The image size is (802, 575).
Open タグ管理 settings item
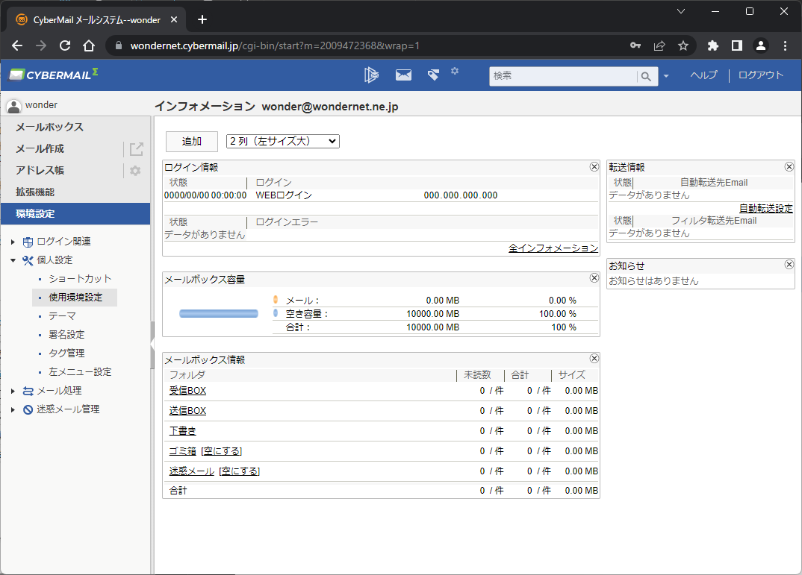pos(66,353)
